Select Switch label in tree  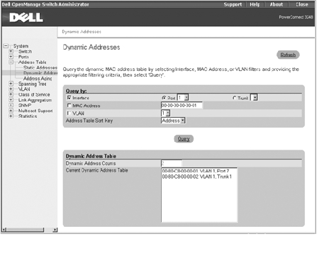25,51
